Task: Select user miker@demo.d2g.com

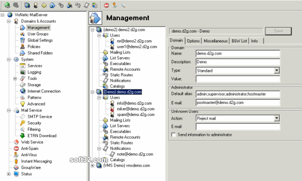Action: coord(136,109)
